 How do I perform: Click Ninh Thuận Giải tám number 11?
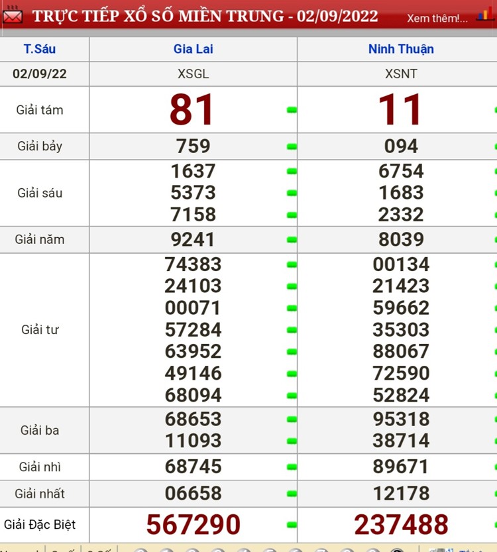401,110
